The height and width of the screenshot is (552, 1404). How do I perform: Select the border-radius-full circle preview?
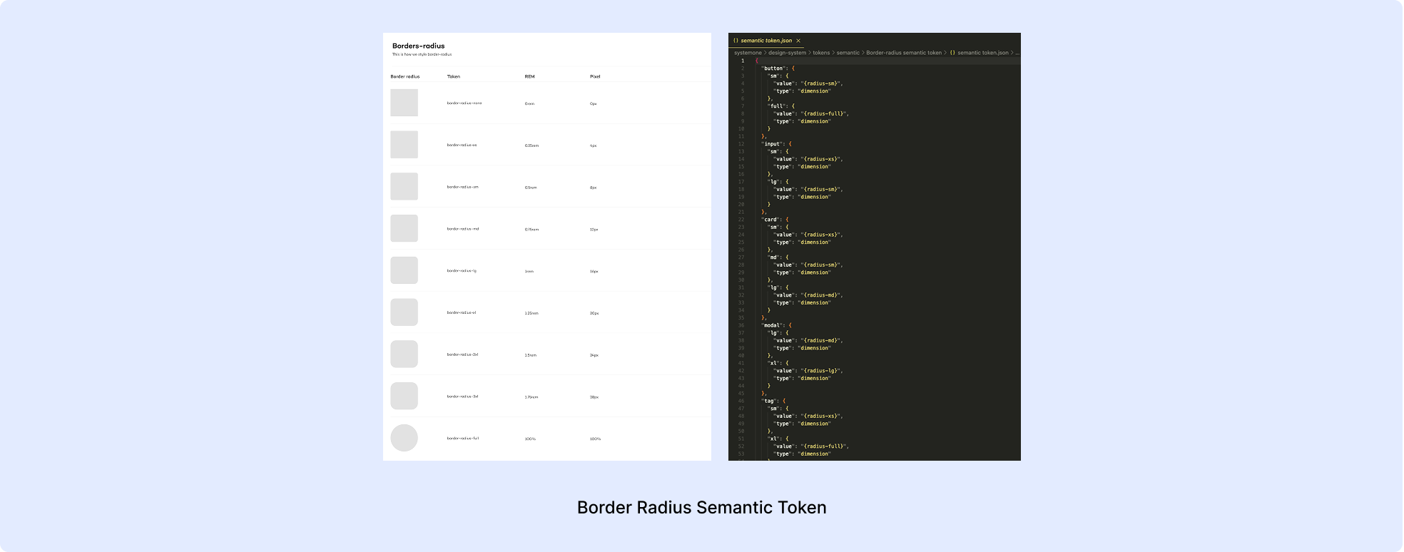coord(404,438)
